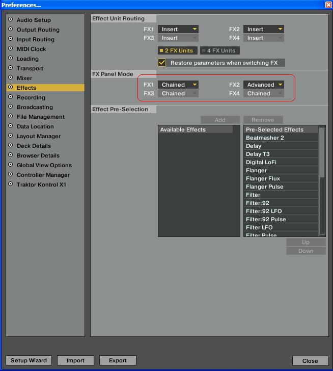Click the Up button for effect order
This screenshot has height=371, width=333.
[306, 242]
